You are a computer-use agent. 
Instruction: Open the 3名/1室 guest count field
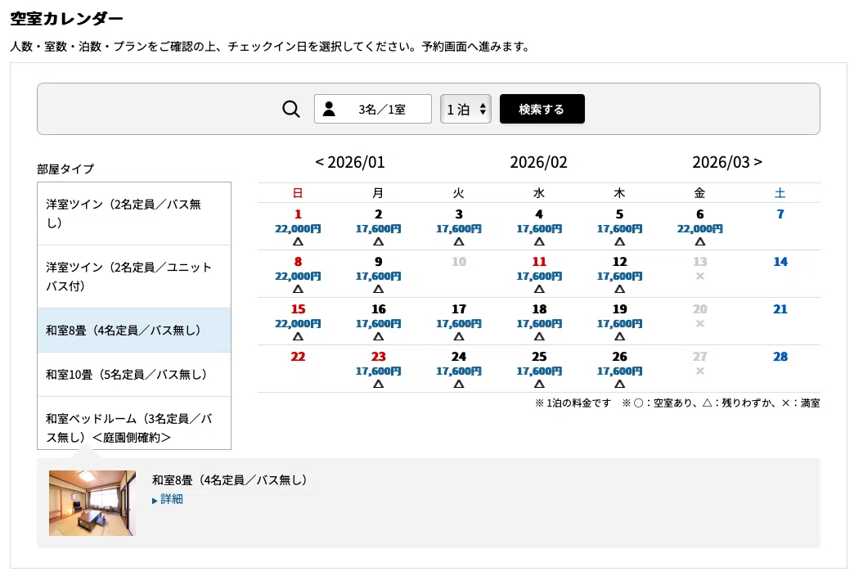pyautogui.click(x=373, y=109)
